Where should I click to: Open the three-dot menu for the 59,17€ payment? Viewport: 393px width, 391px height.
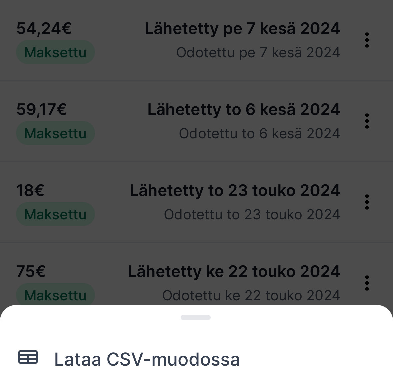click(x=367, y=121)
